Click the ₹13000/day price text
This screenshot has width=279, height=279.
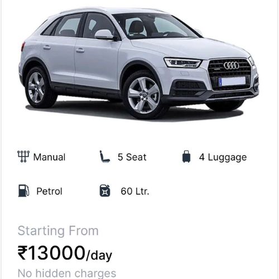pyautogui.click(x=65, y=253)
